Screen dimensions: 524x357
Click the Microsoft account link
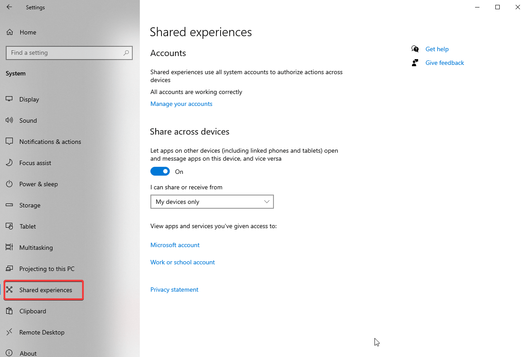pyautogui.click(x=175, y=245)
